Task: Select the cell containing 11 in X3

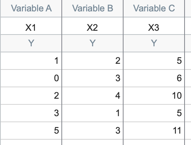Action: (154, 131)
